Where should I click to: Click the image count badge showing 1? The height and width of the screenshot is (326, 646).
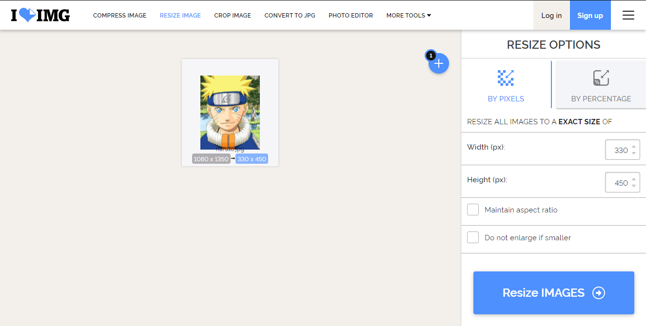(x=431, y=56)
